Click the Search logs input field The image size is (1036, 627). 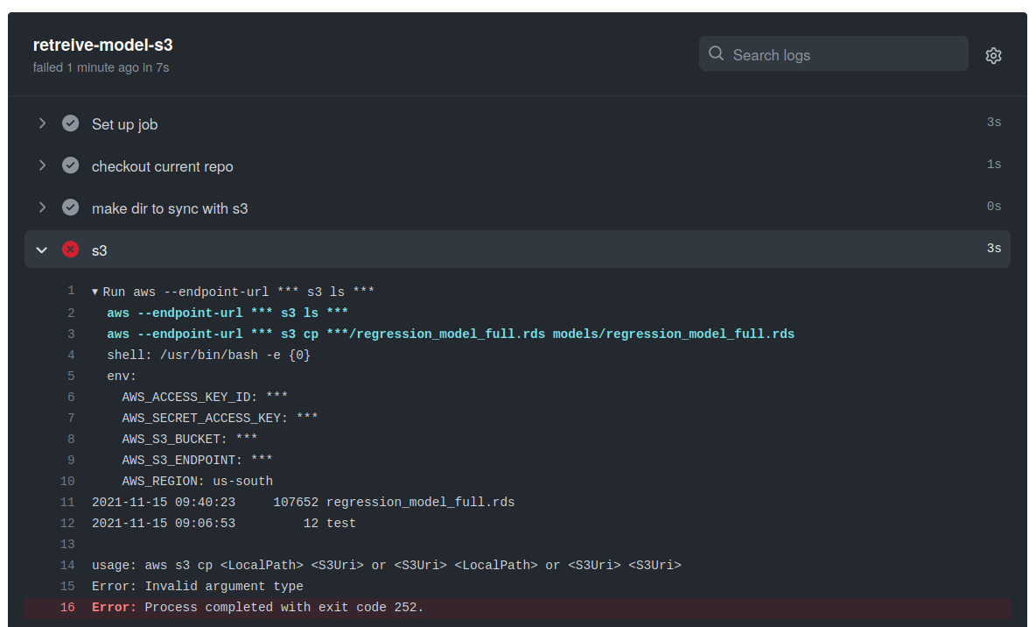pos(833,54)
